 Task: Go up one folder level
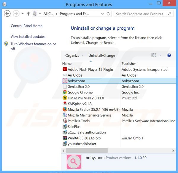click(28, 14)
